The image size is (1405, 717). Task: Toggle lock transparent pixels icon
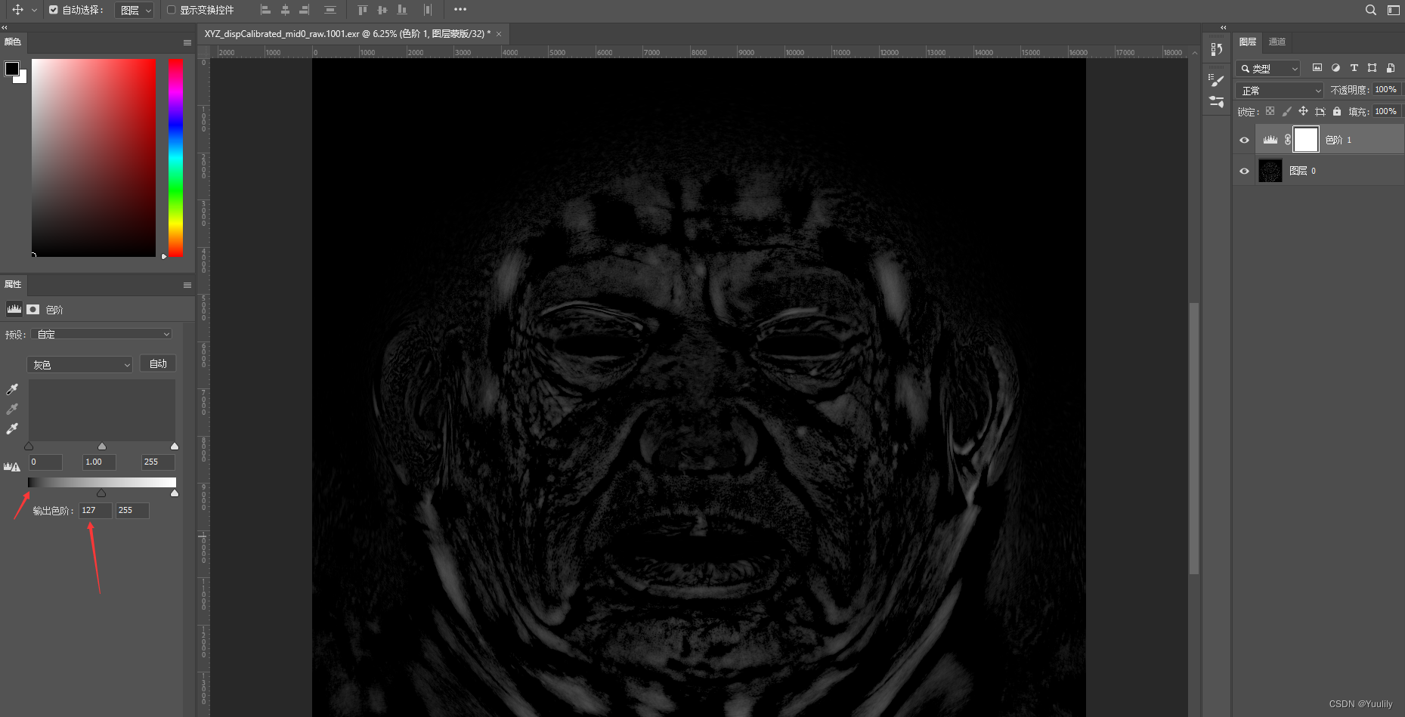[x=1270, y=111]
